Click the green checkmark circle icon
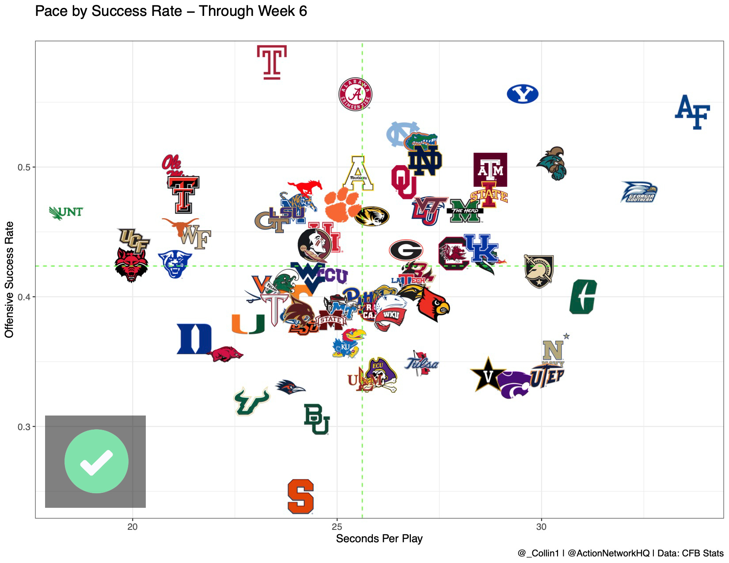 pyautogui.click(x=96, y=461)
